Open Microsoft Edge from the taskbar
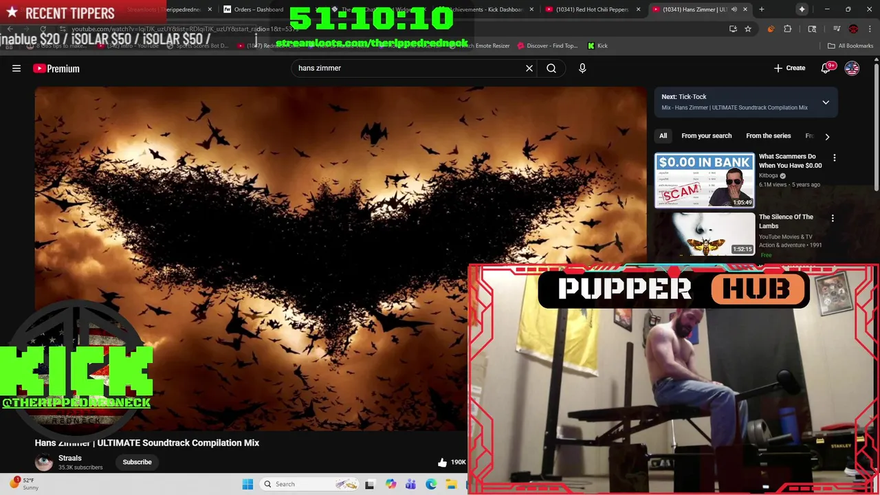The width and height of the screenshot is (880, 495). point(431,484)
